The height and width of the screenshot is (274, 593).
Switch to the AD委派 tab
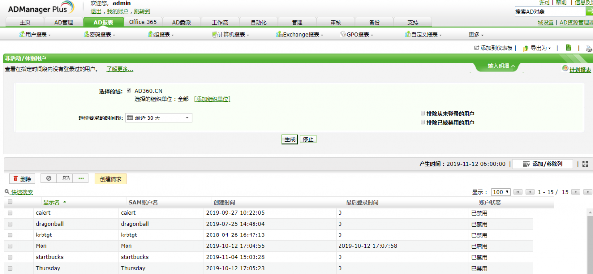(181, 22)
